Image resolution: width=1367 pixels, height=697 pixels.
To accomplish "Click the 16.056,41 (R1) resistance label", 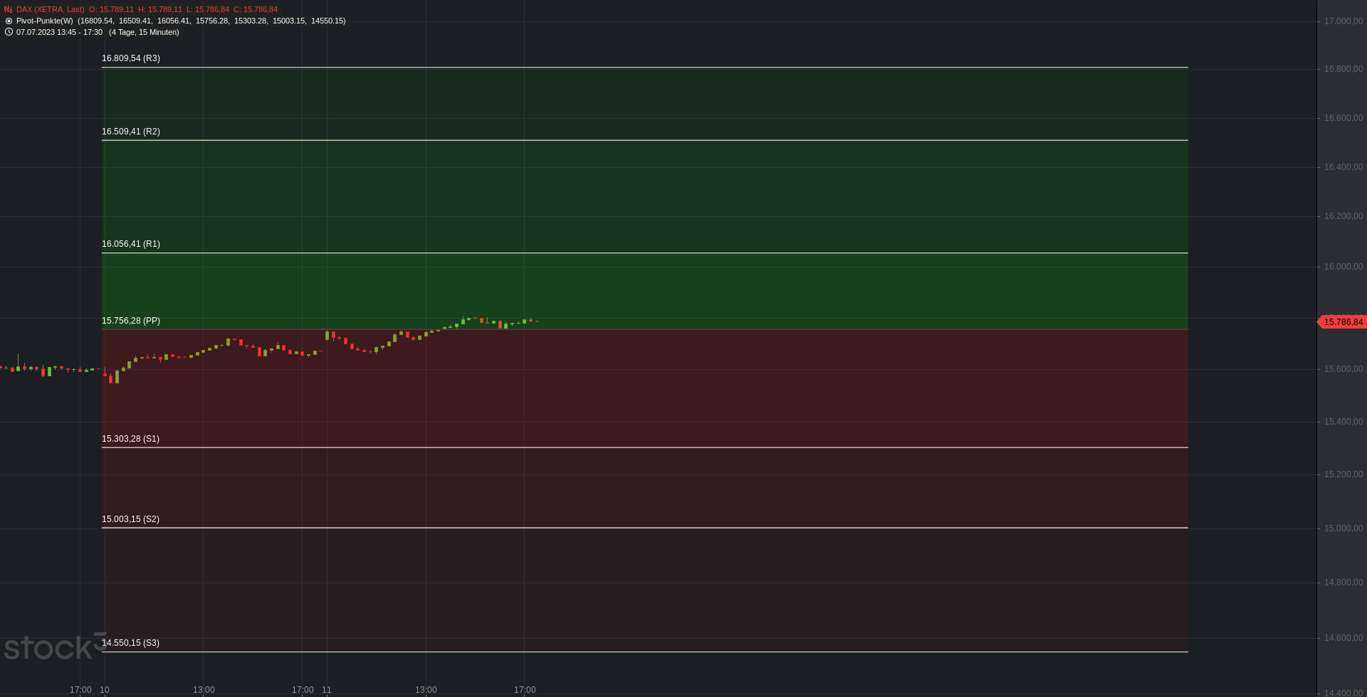I will click(131, 244).
